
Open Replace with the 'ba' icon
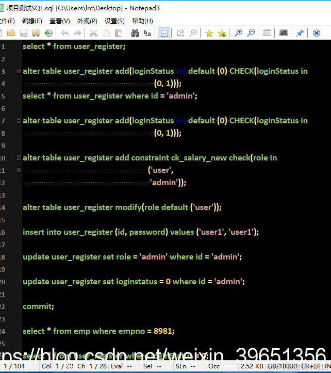tap(147, 33)
